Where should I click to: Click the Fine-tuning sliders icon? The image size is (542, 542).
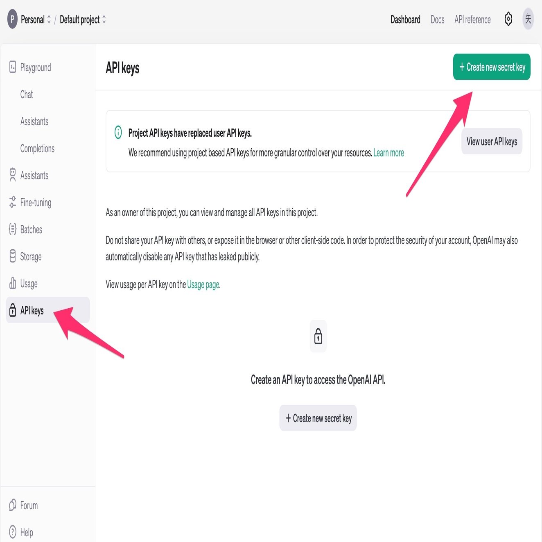(13, 202)
